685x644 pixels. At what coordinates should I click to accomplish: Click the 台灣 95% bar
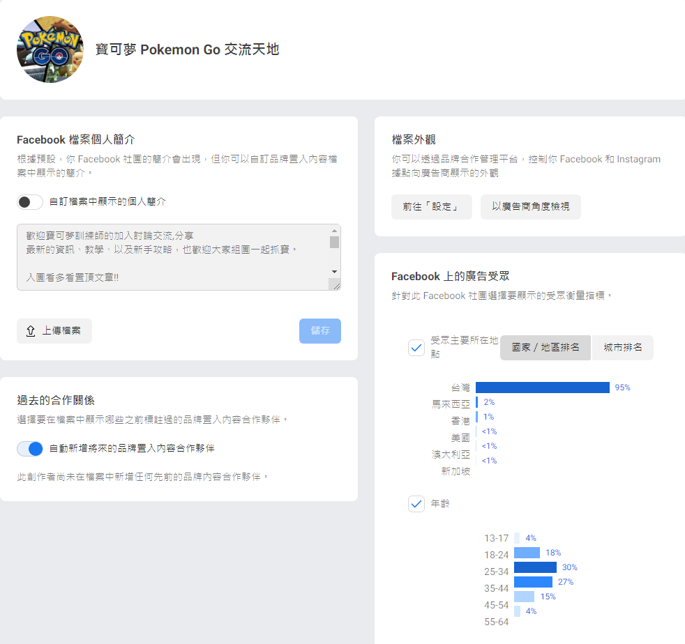[543, 388]
